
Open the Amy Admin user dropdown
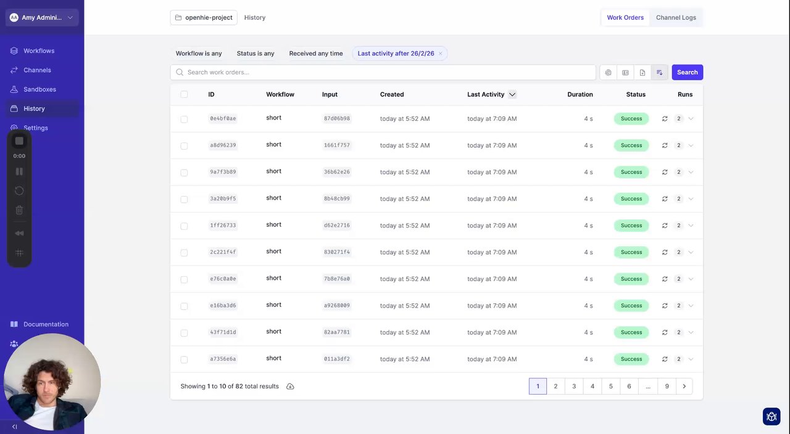[x=42, y=17]
